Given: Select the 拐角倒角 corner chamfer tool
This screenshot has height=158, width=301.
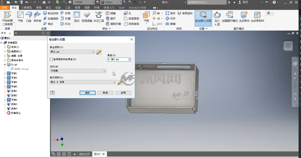Looking at the screenshot, I should coord(131,24).
